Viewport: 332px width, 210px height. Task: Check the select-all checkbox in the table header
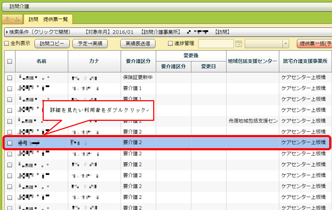click(10, 61)
